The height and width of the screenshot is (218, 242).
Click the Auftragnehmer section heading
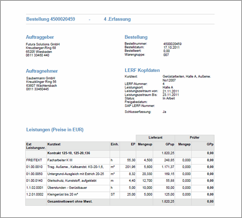(42, 71)
